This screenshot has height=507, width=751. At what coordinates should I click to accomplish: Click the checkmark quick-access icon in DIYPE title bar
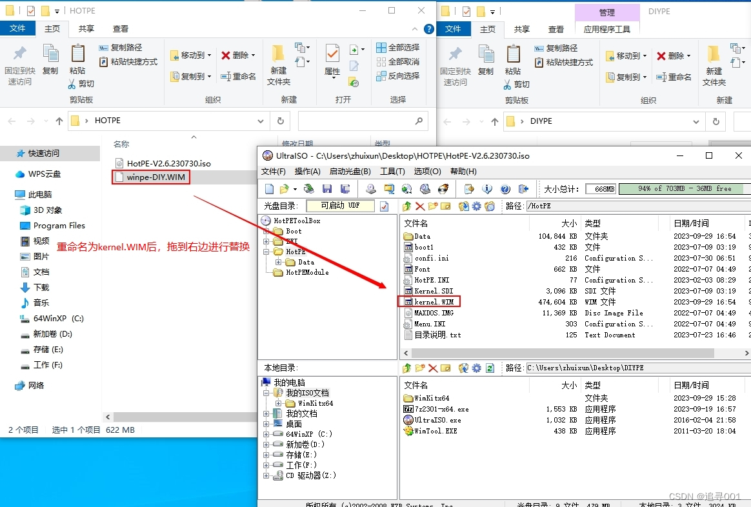coord(466,11)
